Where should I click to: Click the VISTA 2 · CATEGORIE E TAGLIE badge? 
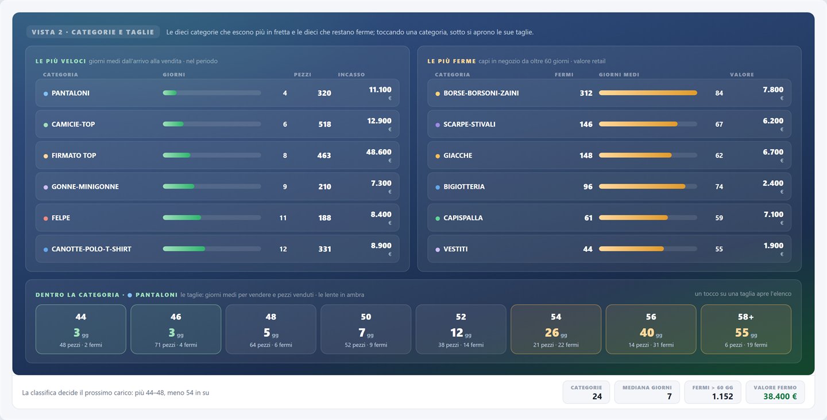(x=93, y=32)
